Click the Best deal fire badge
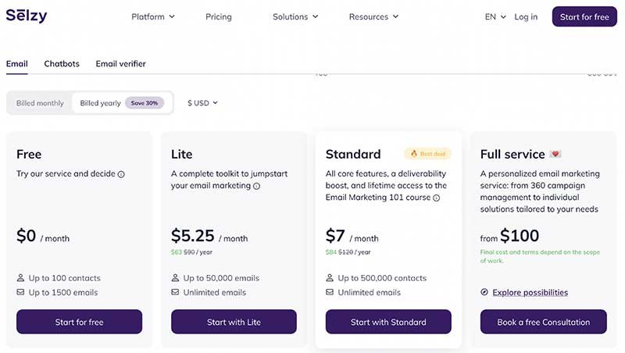 tap(427, 154)
